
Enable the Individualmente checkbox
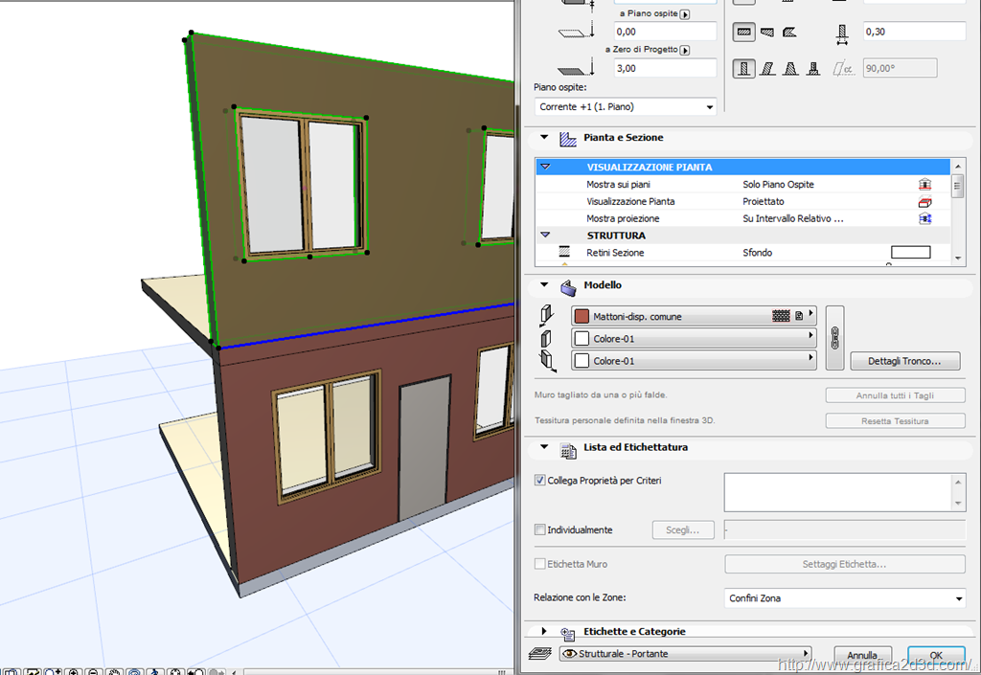[539, 529]
